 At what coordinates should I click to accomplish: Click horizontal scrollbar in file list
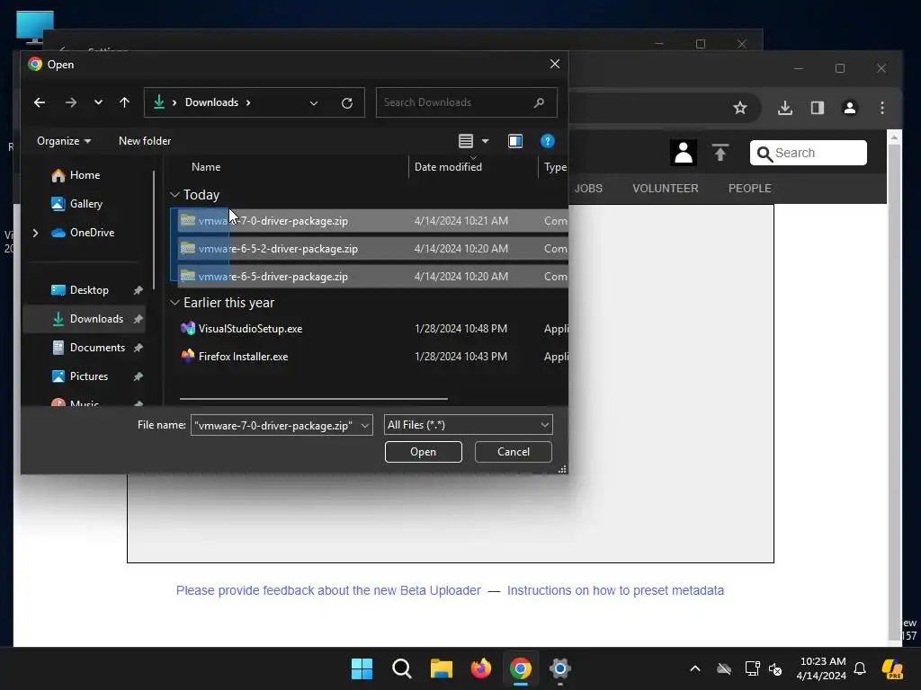(x=314, y=399)
